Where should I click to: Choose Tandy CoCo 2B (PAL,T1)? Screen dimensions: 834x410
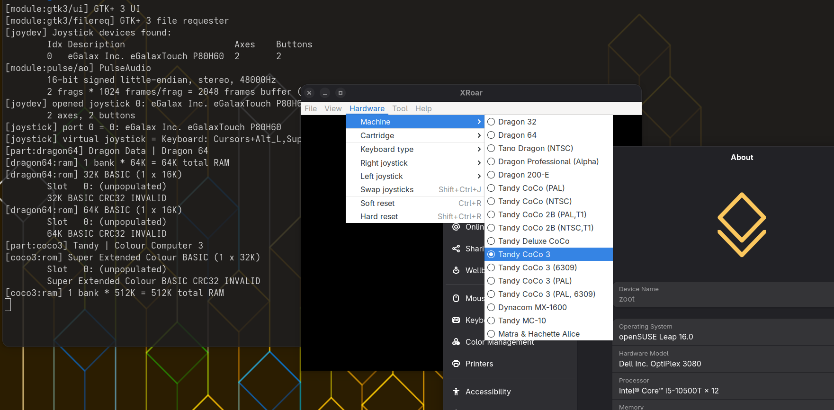[548, 214]
